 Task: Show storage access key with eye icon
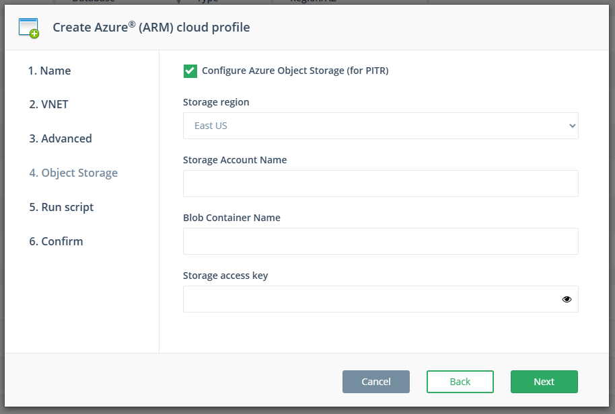[567, 299]
